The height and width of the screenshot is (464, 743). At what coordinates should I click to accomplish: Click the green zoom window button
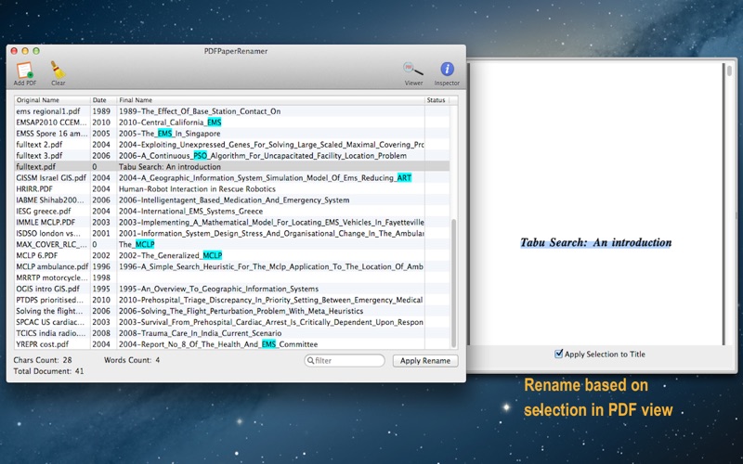tap(37, 50)
